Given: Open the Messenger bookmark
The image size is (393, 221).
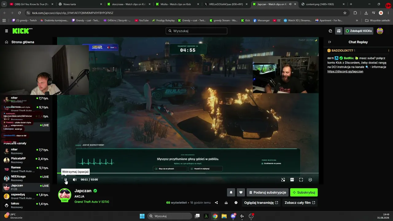Looking at the screenshot, I should tap(261, 21).
